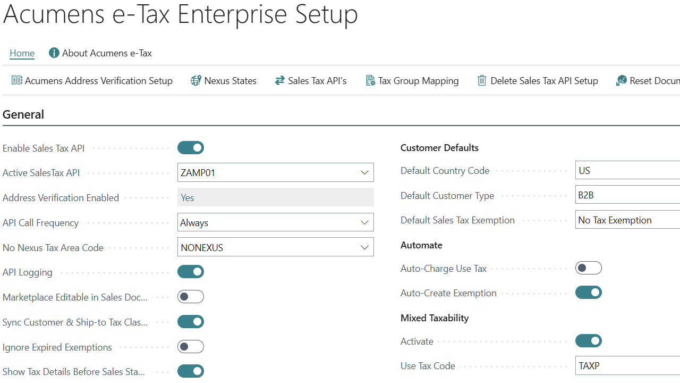Click the API Call Frequency label
The width and height of the screenshot is (680, 383).
40,223
